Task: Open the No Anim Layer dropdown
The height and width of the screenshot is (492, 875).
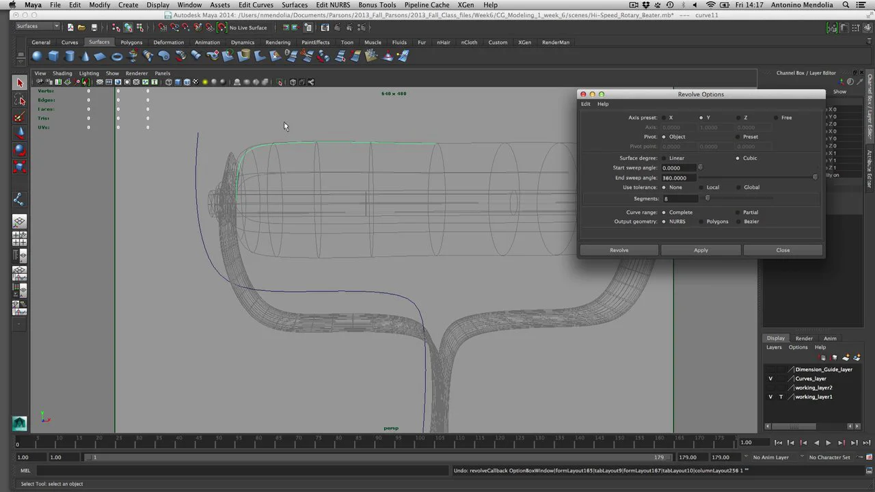Action: pyautogui.click(x=770, y=457)
